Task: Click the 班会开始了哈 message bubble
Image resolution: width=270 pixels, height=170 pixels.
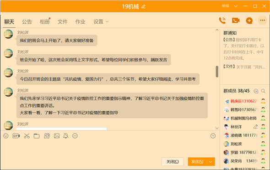Action: 93,60
